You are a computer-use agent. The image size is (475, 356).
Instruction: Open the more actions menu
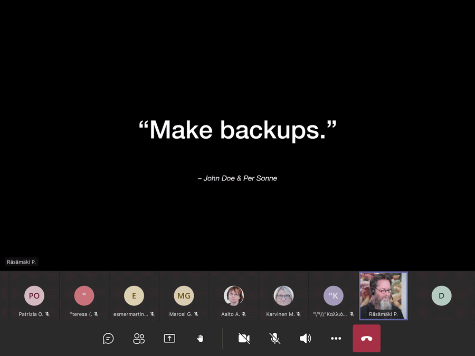click(336, 339)
